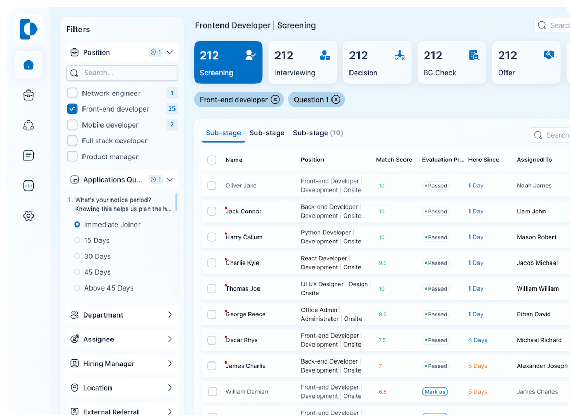Remove the Question 1 filter chip
This screenshot has height=416, width=571.
[336, 100]
